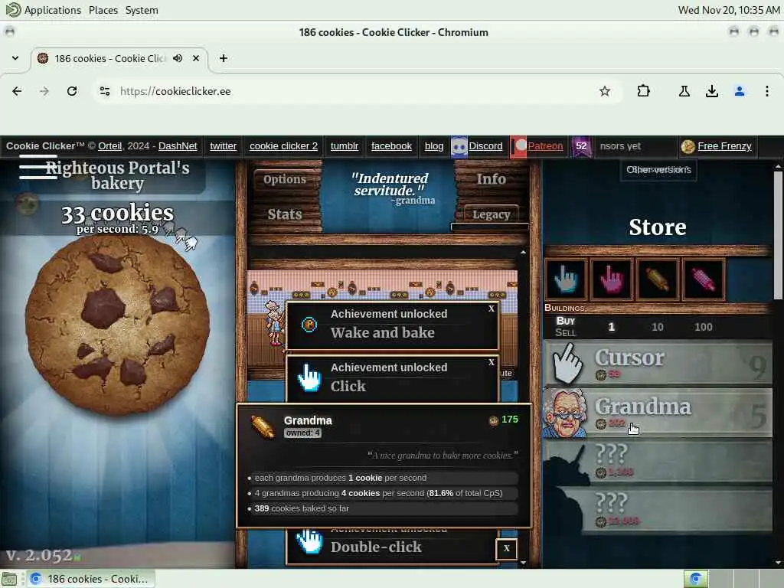Go forward in browser history

(x=44, y=91)
